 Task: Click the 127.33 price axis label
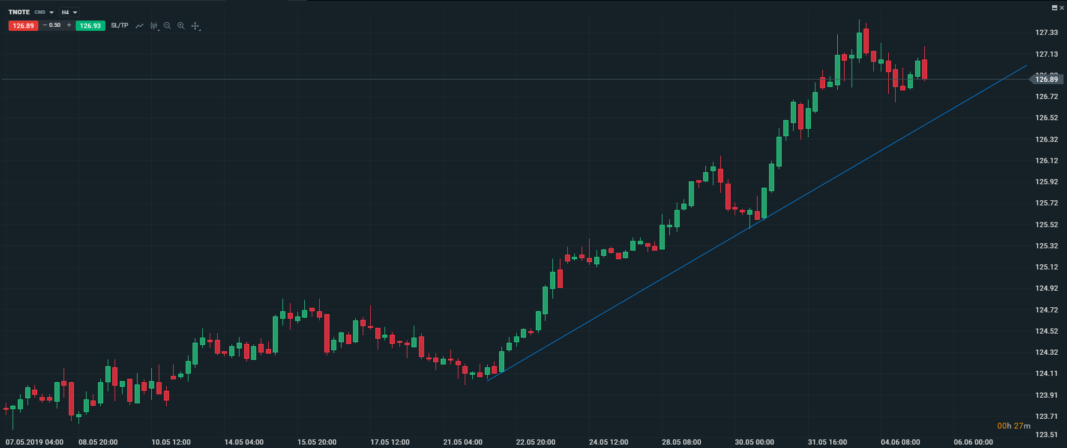click(1046, 33)
